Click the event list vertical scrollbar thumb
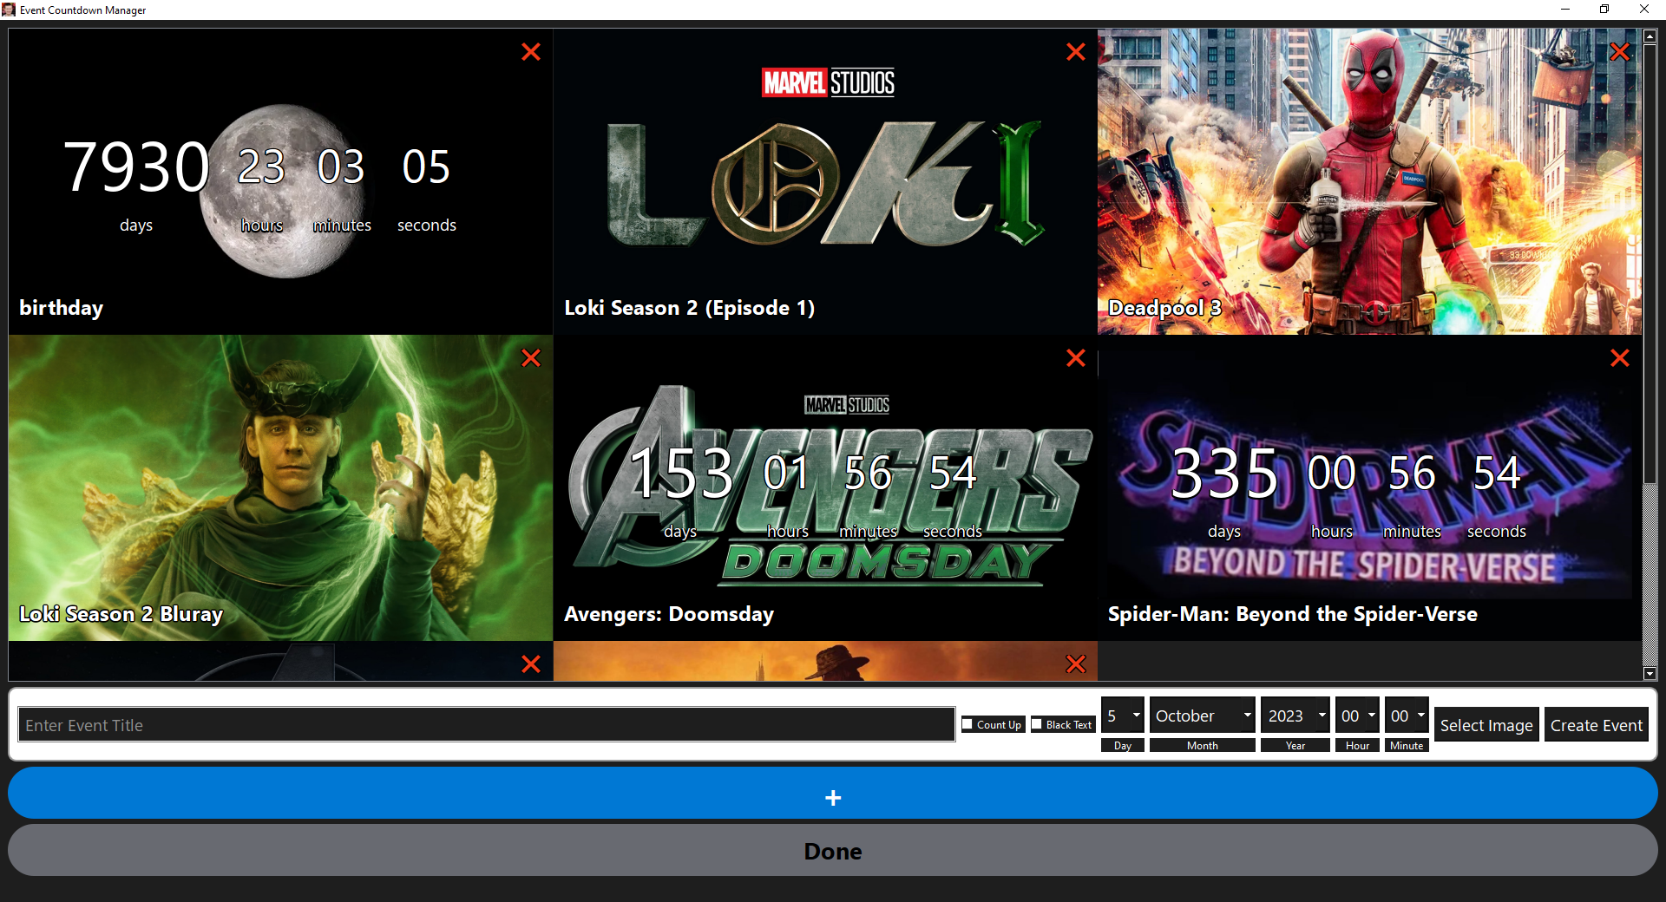Image resolution: width=1666 pixels, height=902 pixels. [1650, 264]
